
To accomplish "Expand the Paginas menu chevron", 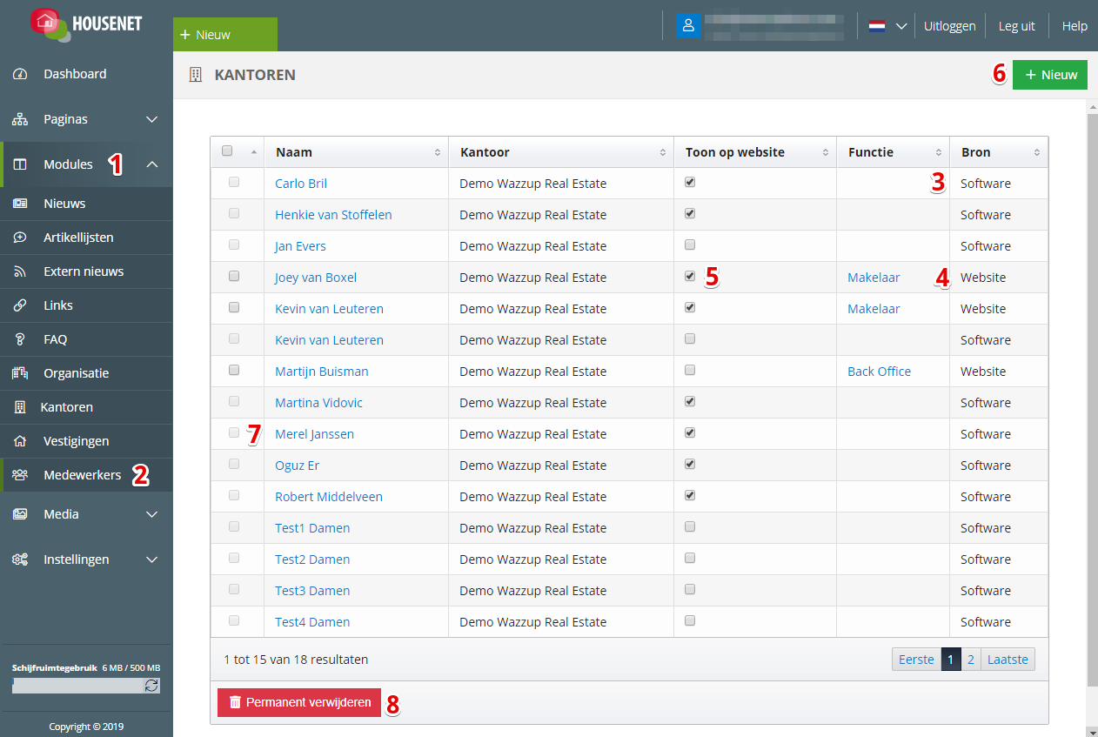I will click(x=152, y=119).
